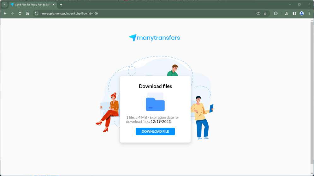
Task: Open the Chrome Labs flask icon
Action: coord(287,14)
